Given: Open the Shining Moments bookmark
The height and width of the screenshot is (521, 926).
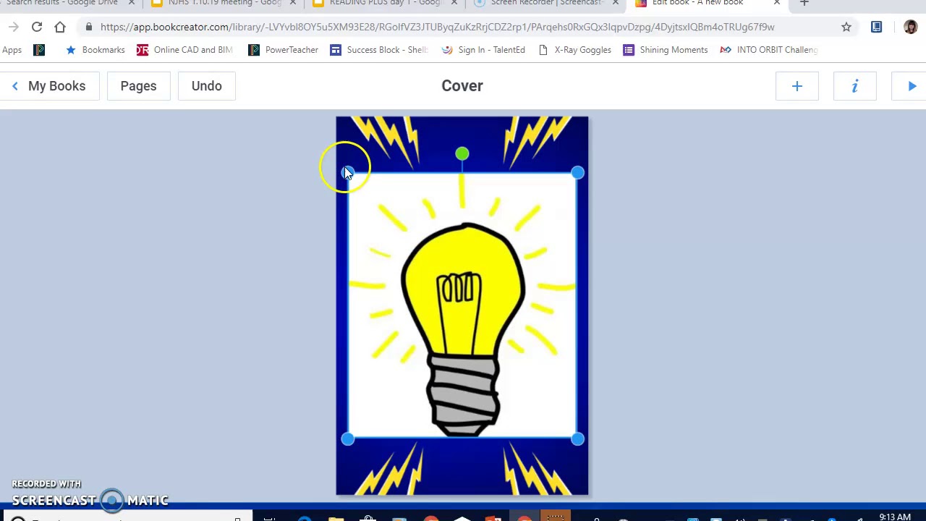Looking at the screenshot, I should [666, 50].
